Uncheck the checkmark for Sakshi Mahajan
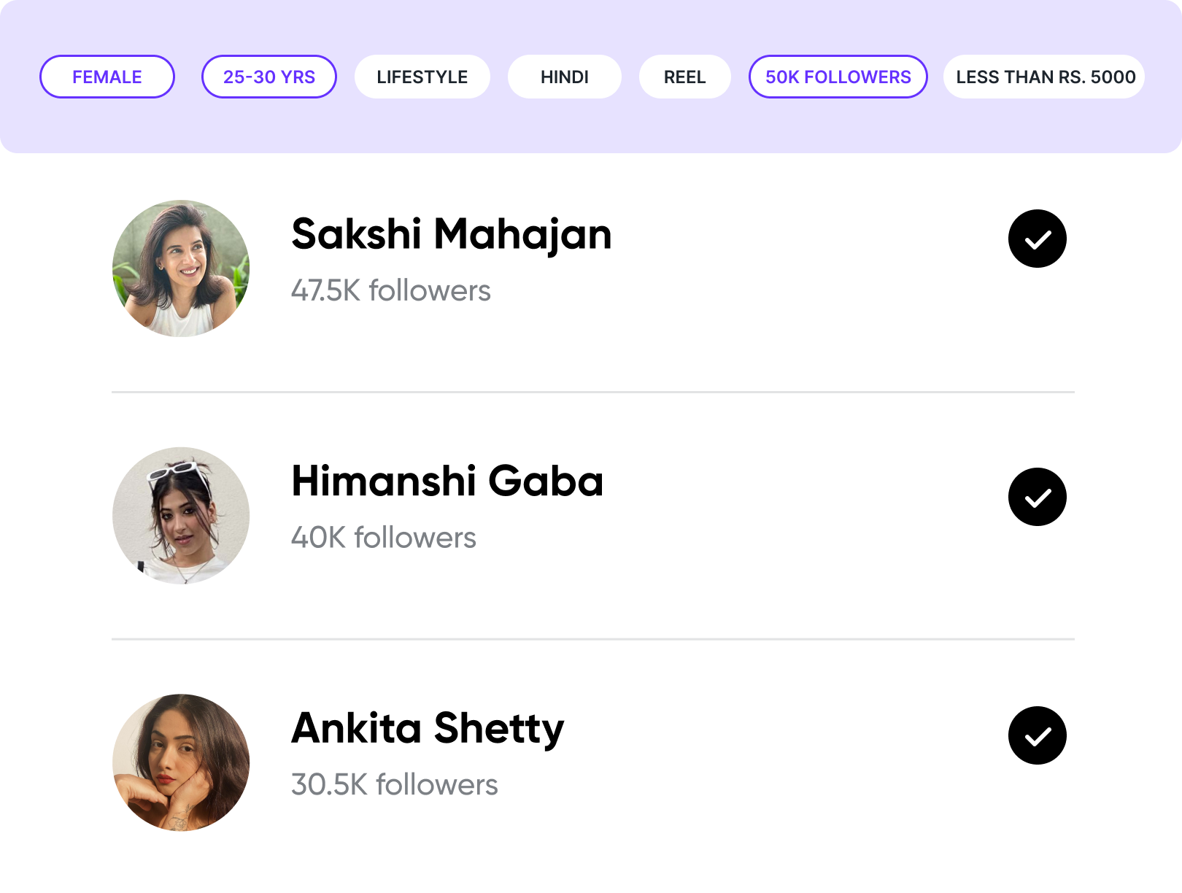1182x893 pixels. pos(1037,239)
